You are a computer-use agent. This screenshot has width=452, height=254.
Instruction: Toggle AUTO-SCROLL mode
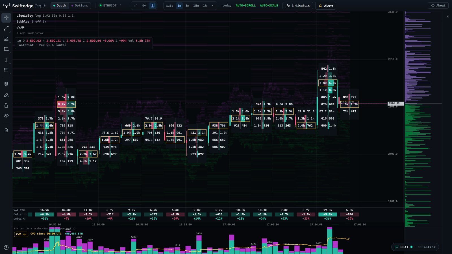tap(245, 6)
